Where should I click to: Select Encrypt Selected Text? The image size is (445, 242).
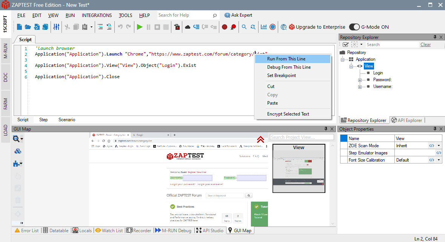coord(293,114)
